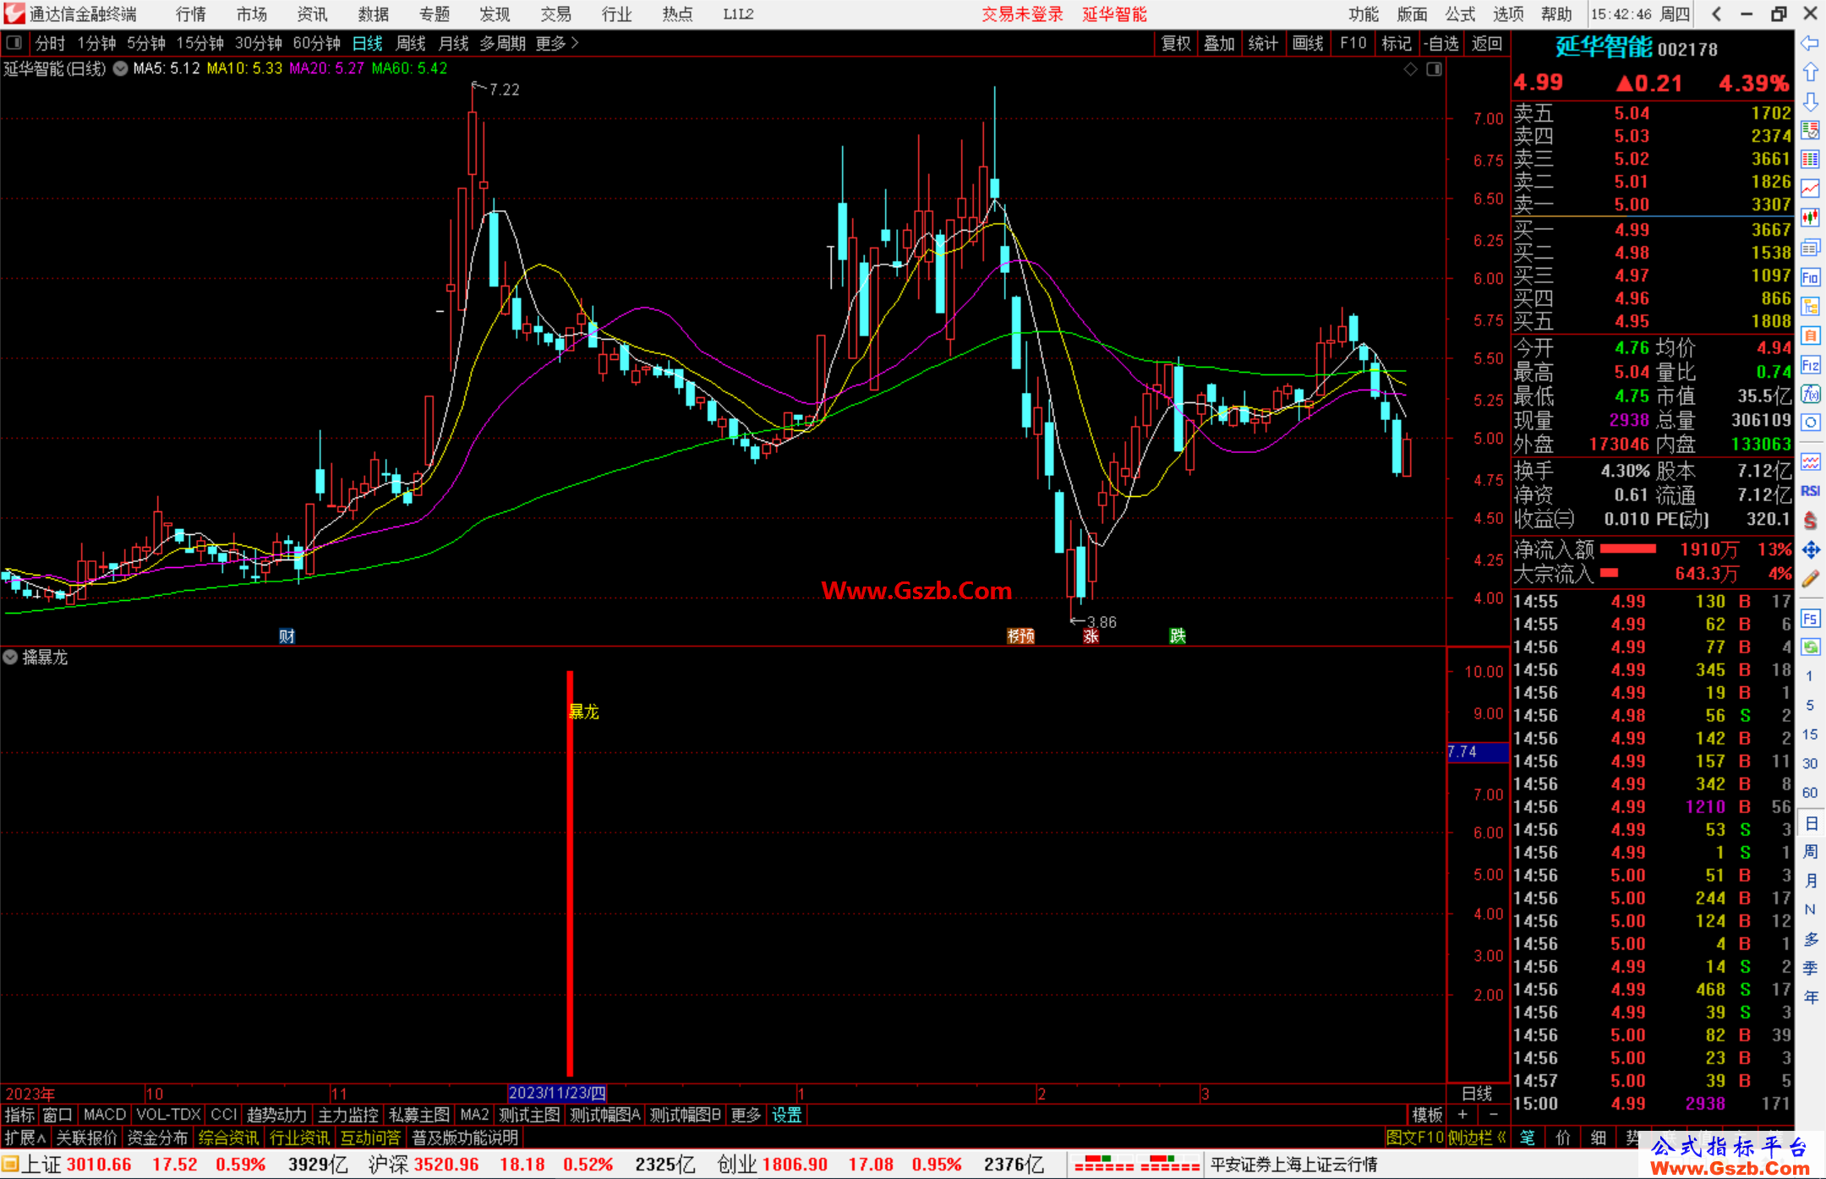Click plus button to add sub-chart
This screenshot has height=1179, width=1826.
[x=1462, y=1115]
